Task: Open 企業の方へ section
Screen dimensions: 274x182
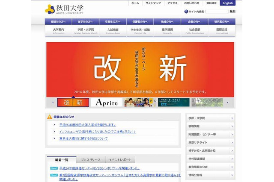Action: 194,22
